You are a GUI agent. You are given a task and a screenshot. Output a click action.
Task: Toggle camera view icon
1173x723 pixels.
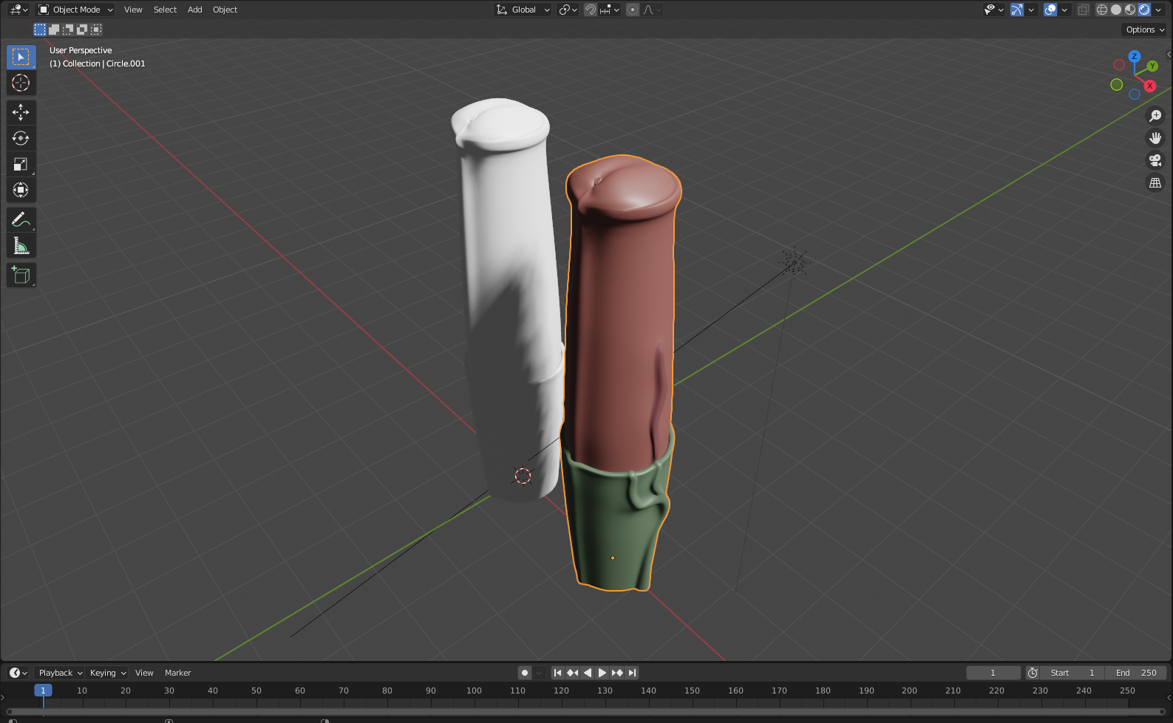(x=1155, y=160)
